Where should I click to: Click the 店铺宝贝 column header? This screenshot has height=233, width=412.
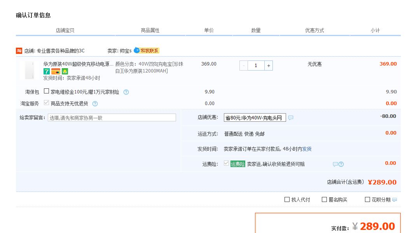(x=65, y=30)
